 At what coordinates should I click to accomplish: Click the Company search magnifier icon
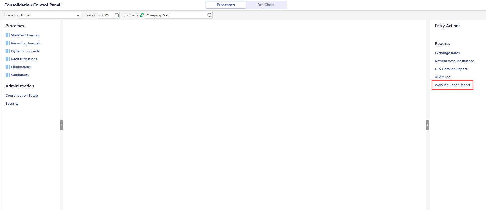[210, 15]
